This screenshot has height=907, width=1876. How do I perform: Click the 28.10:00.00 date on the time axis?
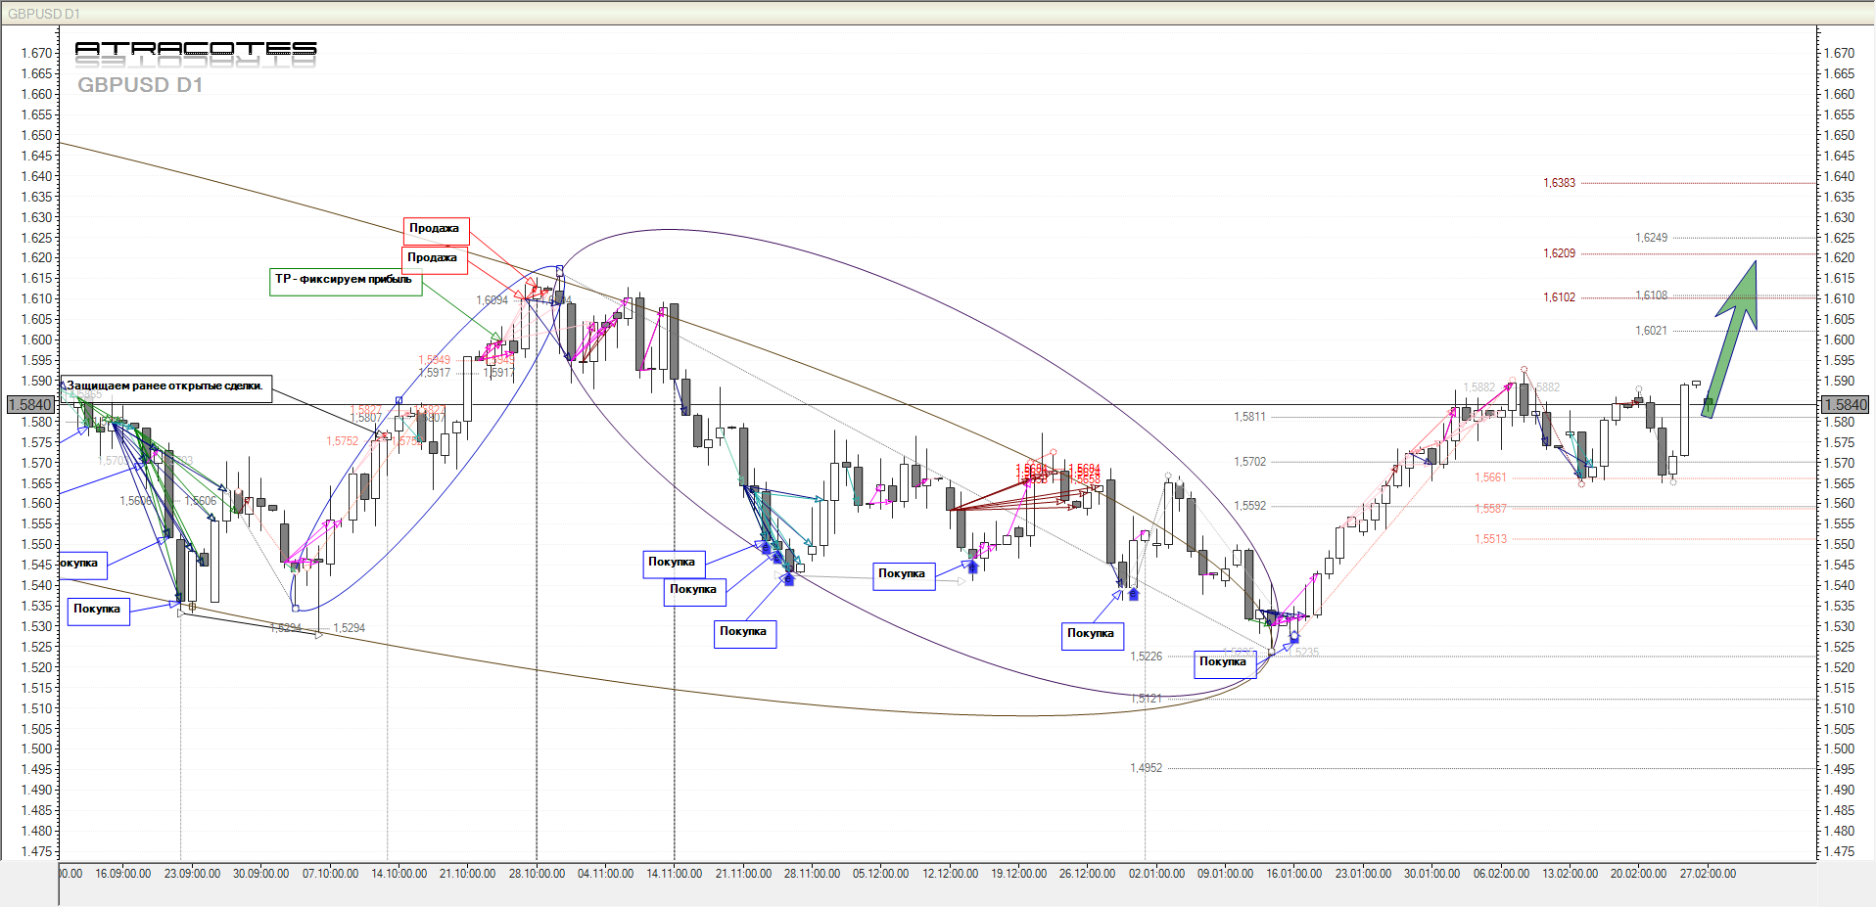(x=537, y=874)
